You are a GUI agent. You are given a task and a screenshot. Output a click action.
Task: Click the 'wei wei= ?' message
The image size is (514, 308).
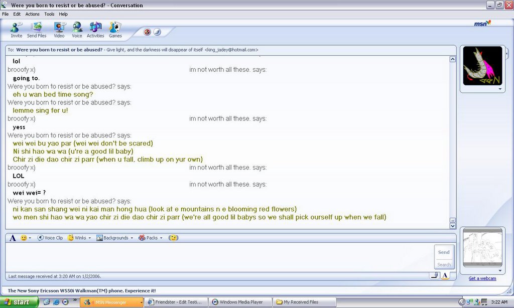[x=29, y=193]
